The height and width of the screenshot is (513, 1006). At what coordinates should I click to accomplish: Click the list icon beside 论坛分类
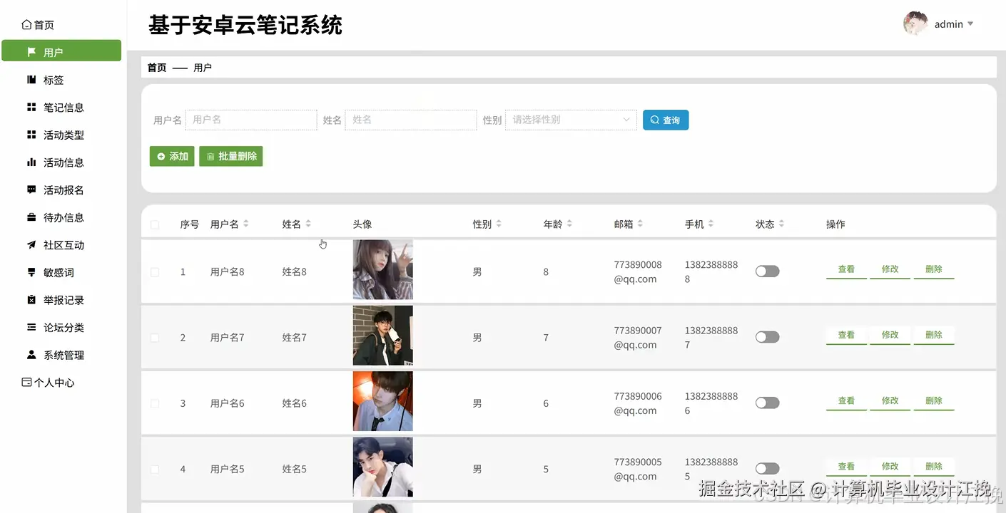click(31, 327)
